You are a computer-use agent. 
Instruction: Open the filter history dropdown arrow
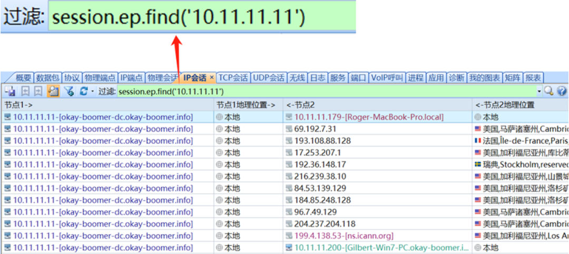click(x=539, y=92)
